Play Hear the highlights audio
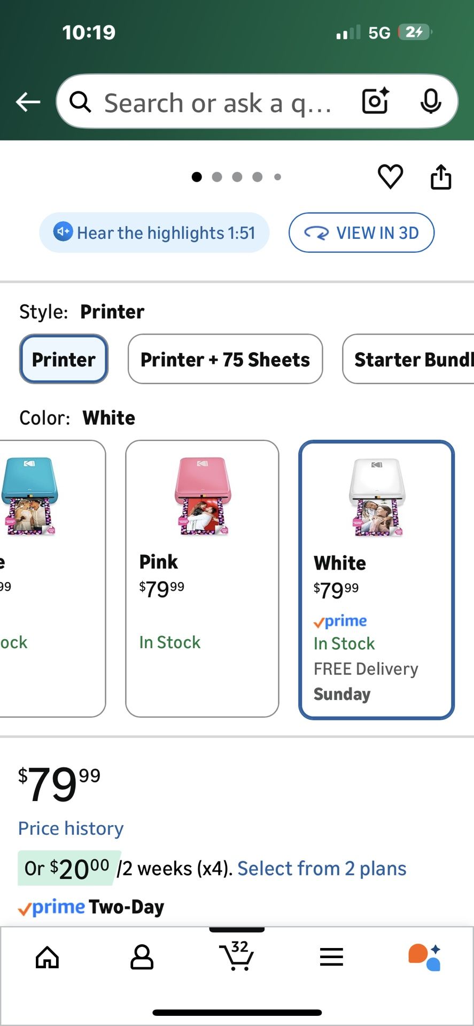 (154, 232)
